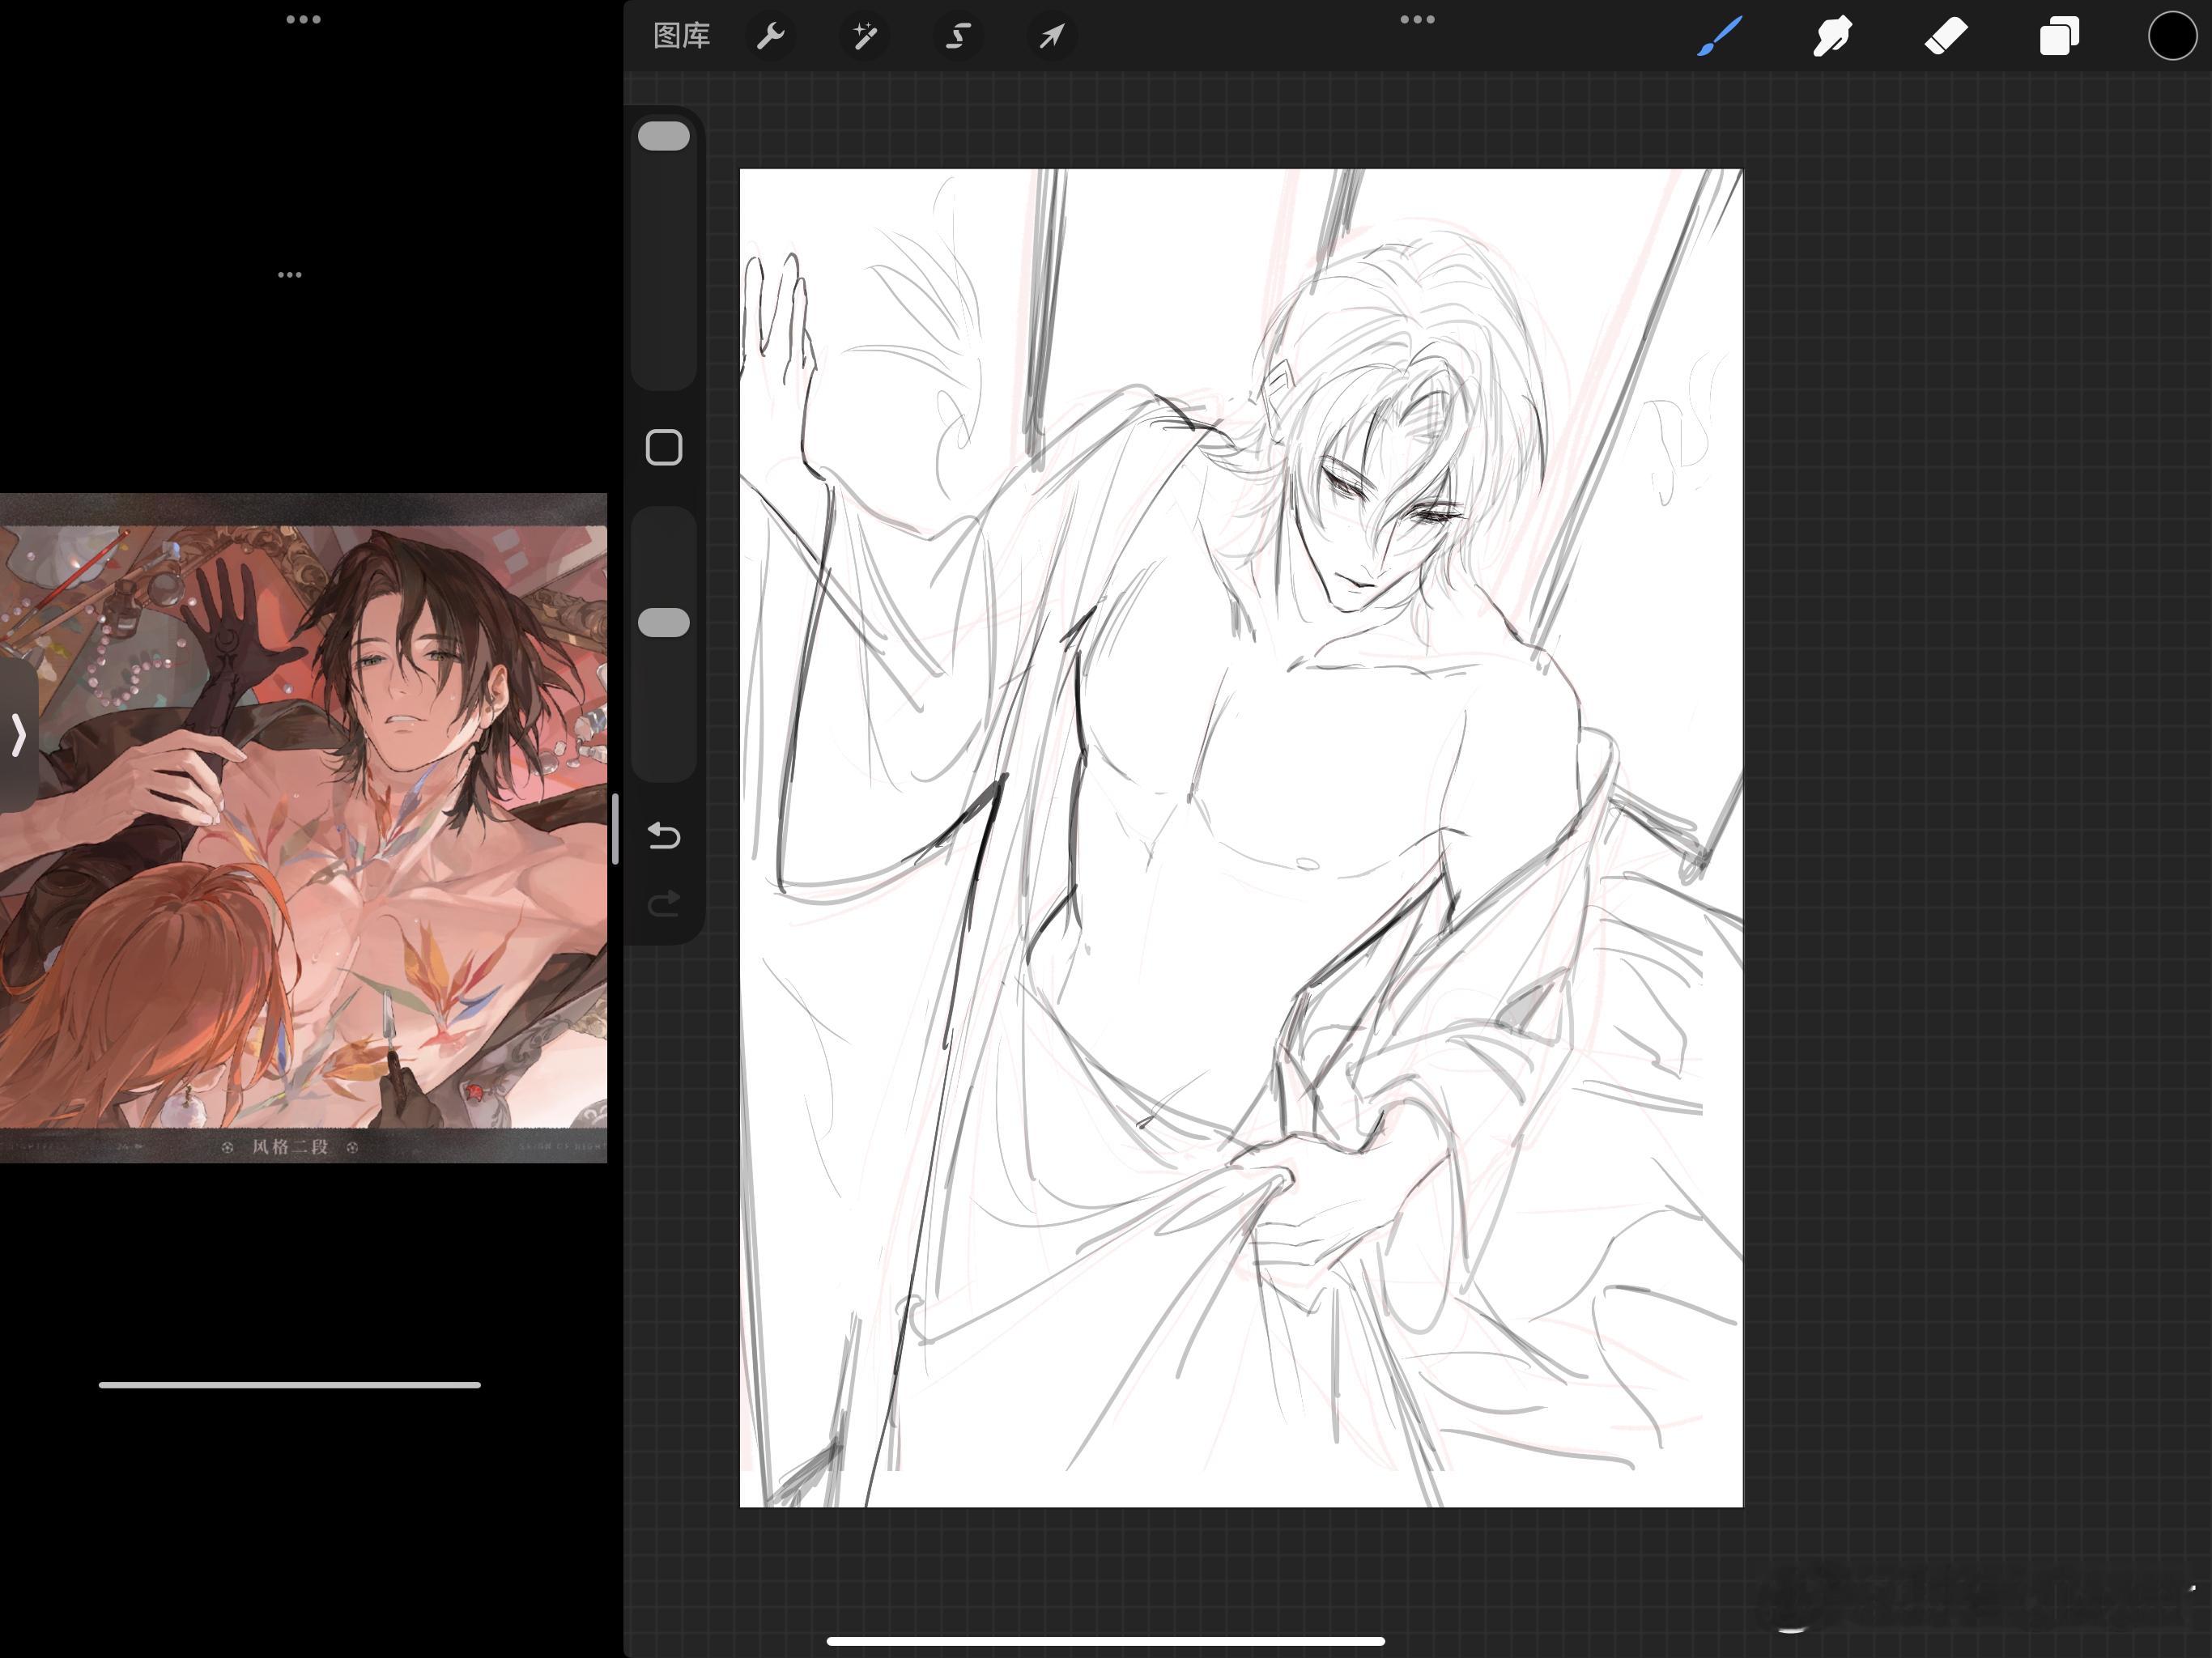Return to the 图库 gallery
Image resolution: width=2212 pixels, height=1658 pixels.
[681, 37]
